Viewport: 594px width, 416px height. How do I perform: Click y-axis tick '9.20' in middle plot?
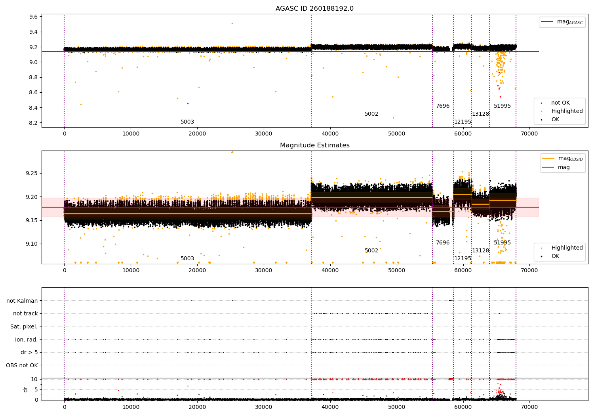tap(32, 197)
